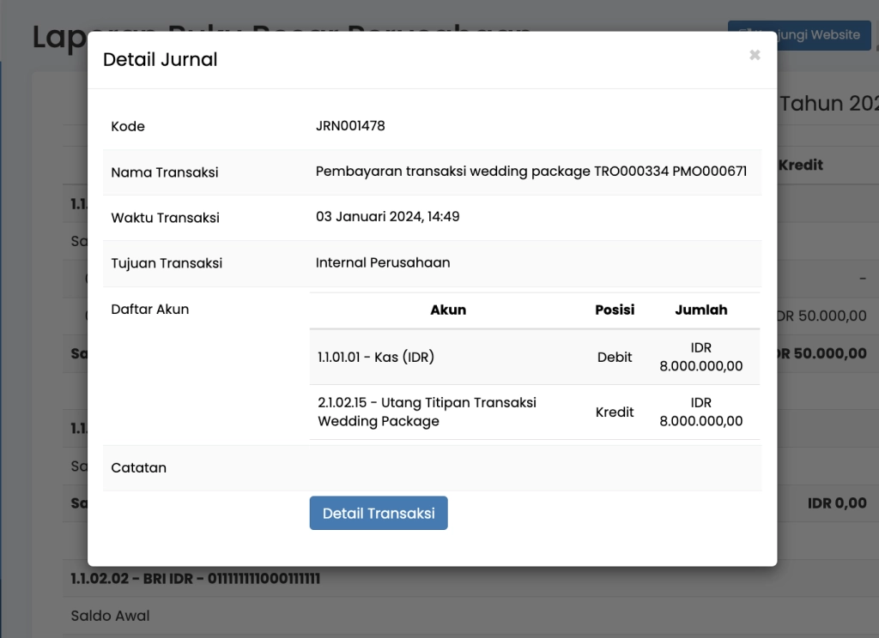Click the Posisi column header
Image resolution: width=879 pixels, height=638 pixels.
[615, 310]
